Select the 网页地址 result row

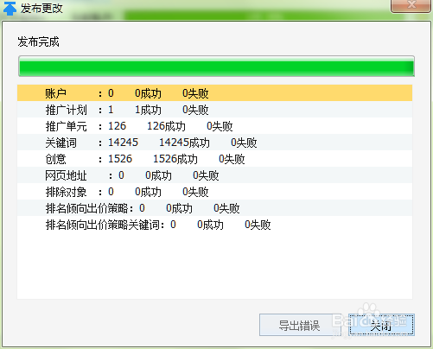point(214,175)
